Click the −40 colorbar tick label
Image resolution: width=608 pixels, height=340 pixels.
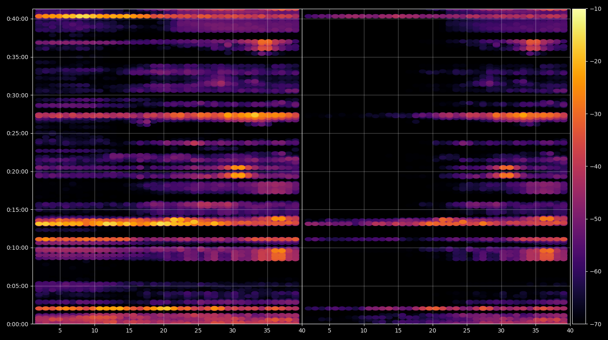pos(596,166)
